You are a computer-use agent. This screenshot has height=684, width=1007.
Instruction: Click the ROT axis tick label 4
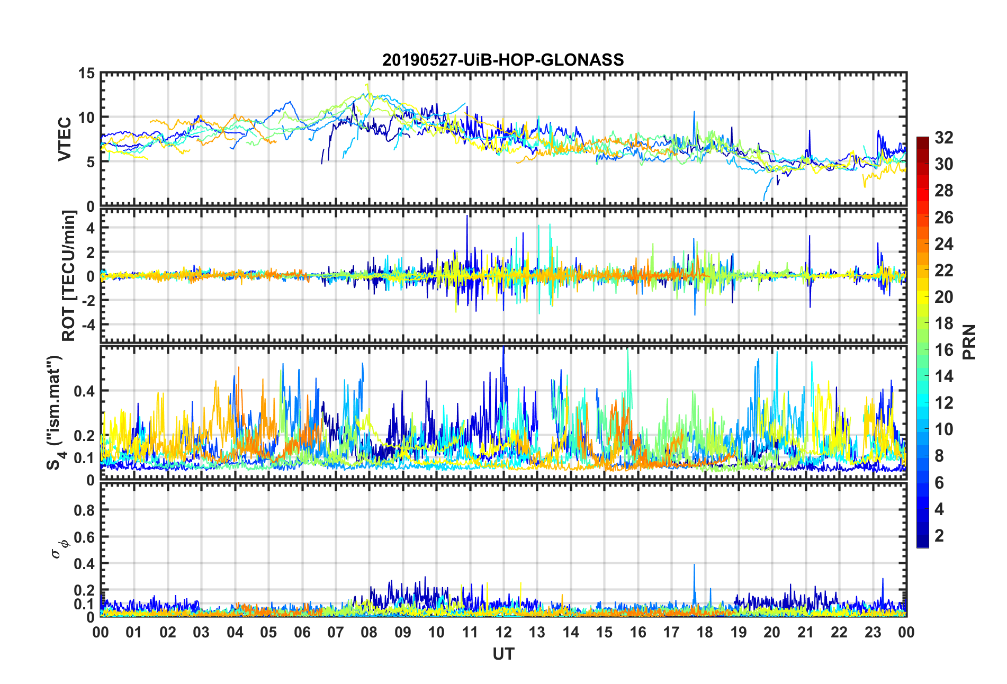coord(91,228)
